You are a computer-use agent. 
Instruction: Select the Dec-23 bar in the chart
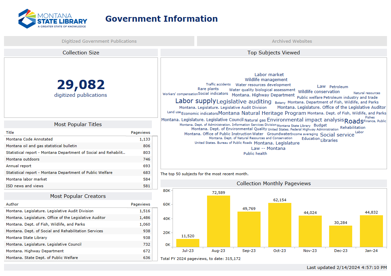tap(341, 235)
